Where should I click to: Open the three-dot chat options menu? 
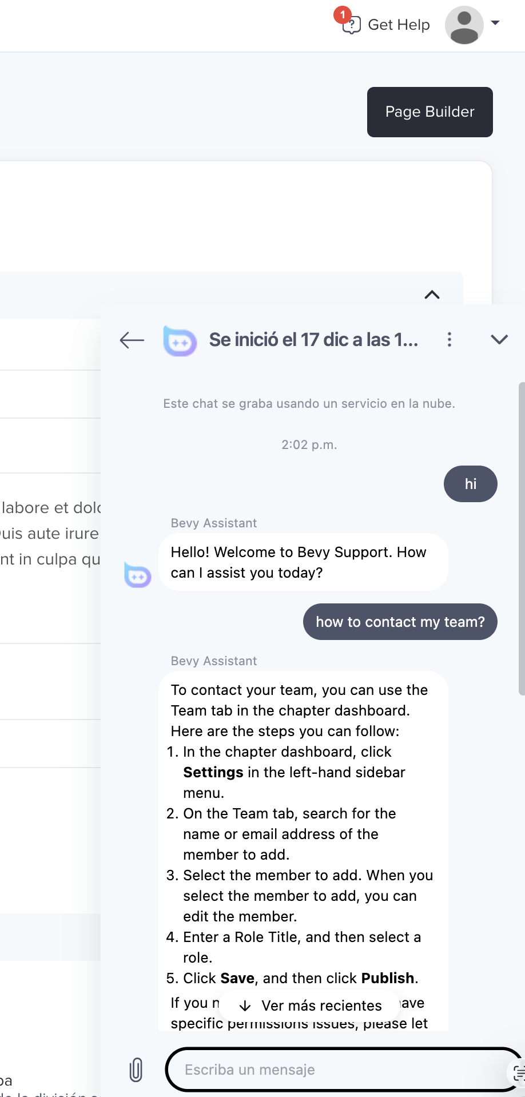tap(450, 340)
